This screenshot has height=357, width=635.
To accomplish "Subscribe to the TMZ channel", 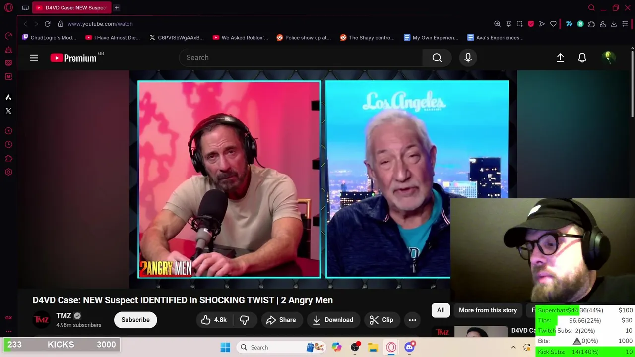I will pos(135,320).
